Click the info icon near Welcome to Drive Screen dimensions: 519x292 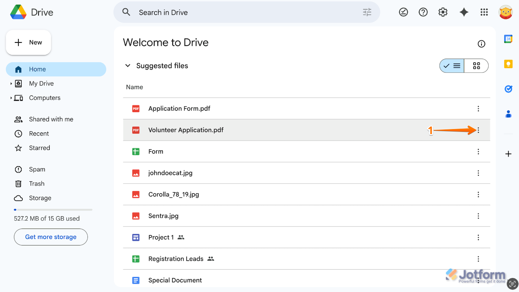click(482, 44)
